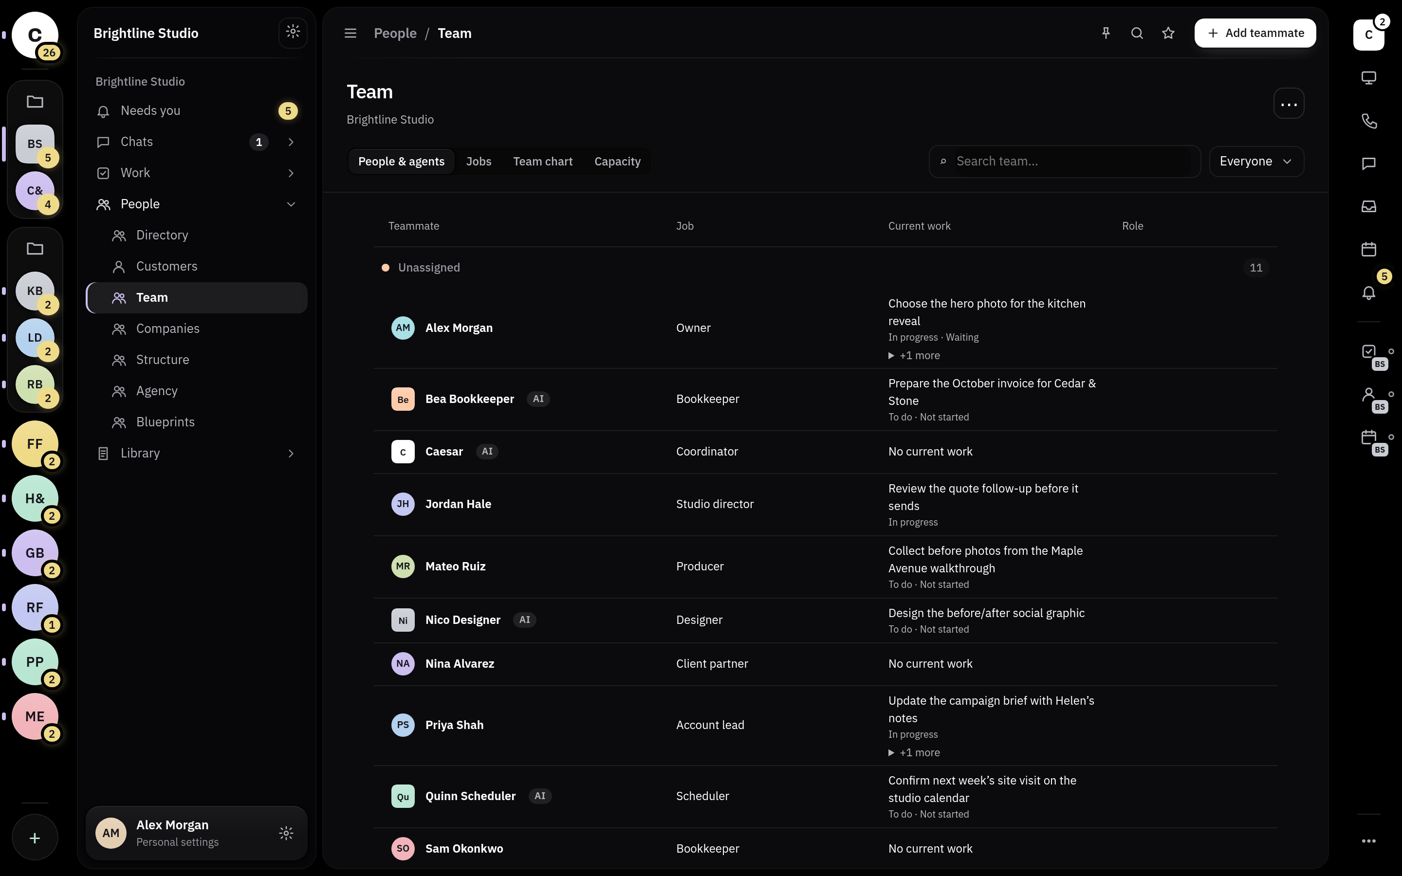Open the Bea Bookkeeper teammate row
The width and height of the screenshot is (1402, 876).
coord(825,399)
